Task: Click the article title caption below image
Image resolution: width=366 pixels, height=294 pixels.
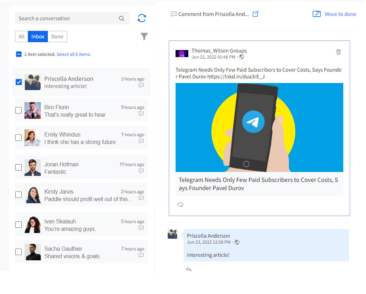Action: pos(259,184)
